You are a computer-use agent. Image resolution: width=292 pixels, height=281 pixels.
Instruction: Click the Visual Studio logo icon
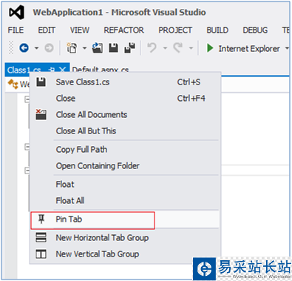click(x=16, y=13)
